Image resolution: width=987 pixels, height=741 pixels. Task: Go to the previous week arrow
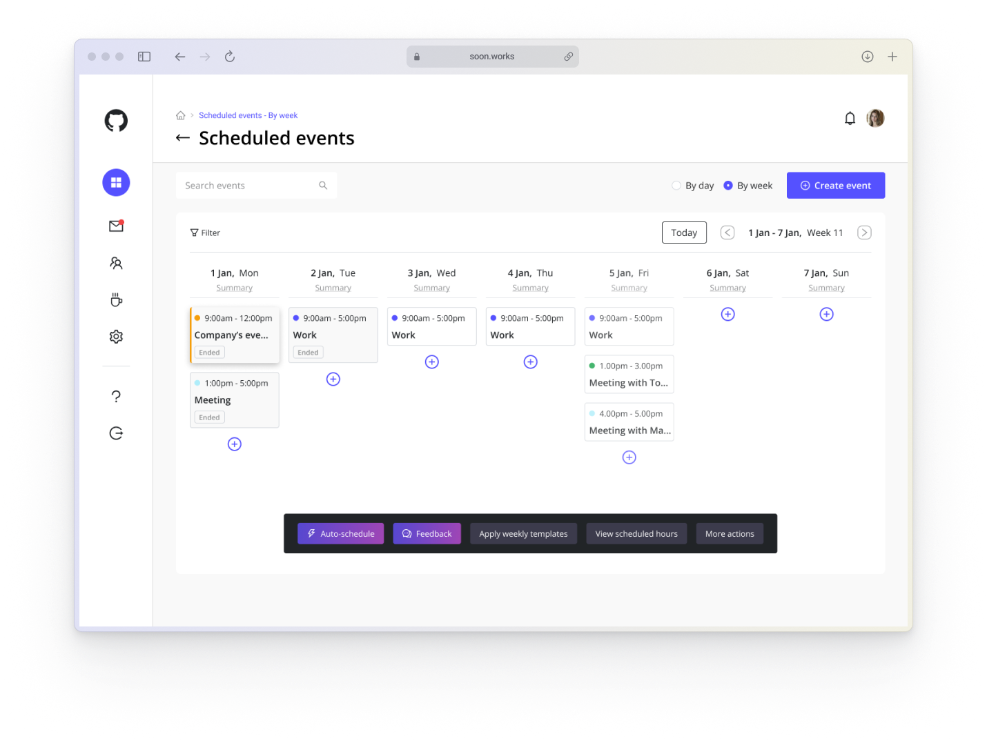pos(727,233)
